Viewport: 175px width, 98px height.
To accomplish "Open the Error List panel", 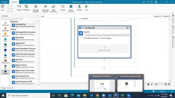I will pos(10,88).
